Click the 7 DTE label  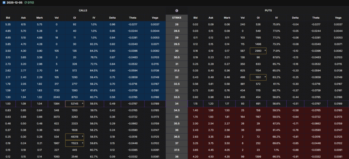[x=34, y=2]
